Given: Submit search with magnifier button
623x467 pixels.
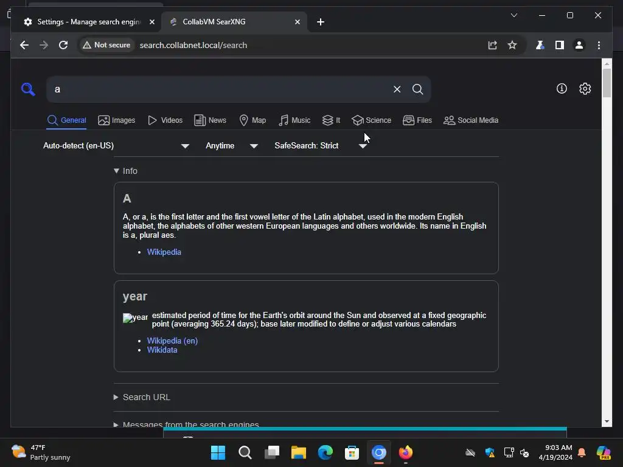Looking at the screenshot, I should point(417,89).
